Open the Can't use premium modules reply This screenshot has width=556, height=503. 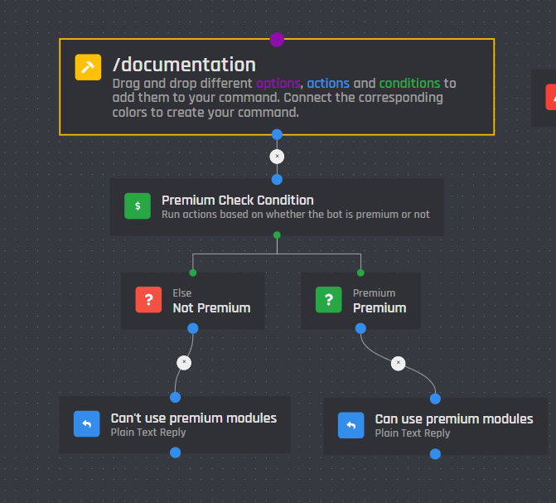[x=194, y=418]
